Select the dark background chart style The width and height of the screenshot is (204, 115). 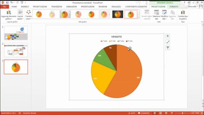[118, 14]
